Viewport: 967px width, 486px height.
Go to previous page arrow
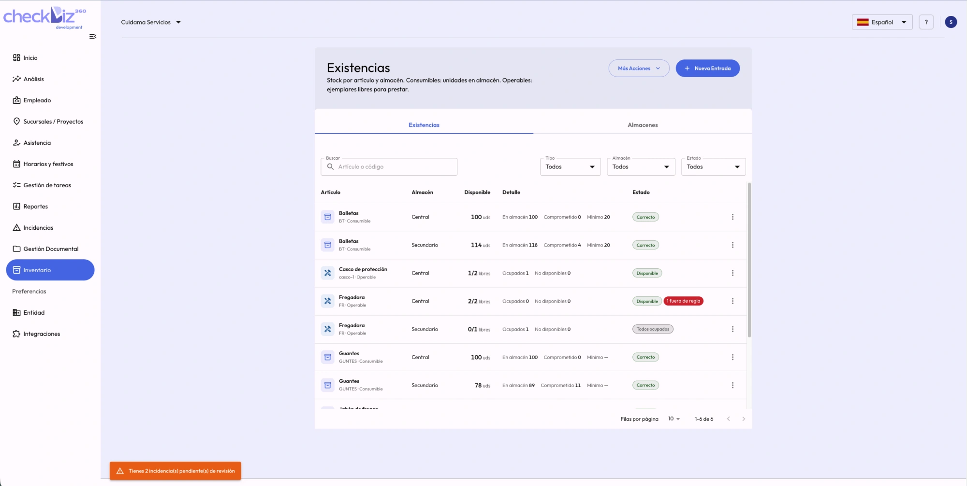pos(728,419)
